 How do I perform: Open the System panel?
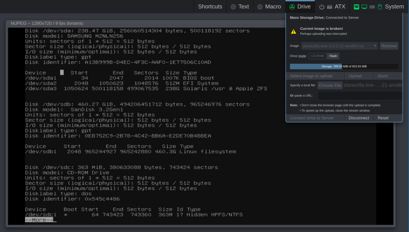pos(394,6)
